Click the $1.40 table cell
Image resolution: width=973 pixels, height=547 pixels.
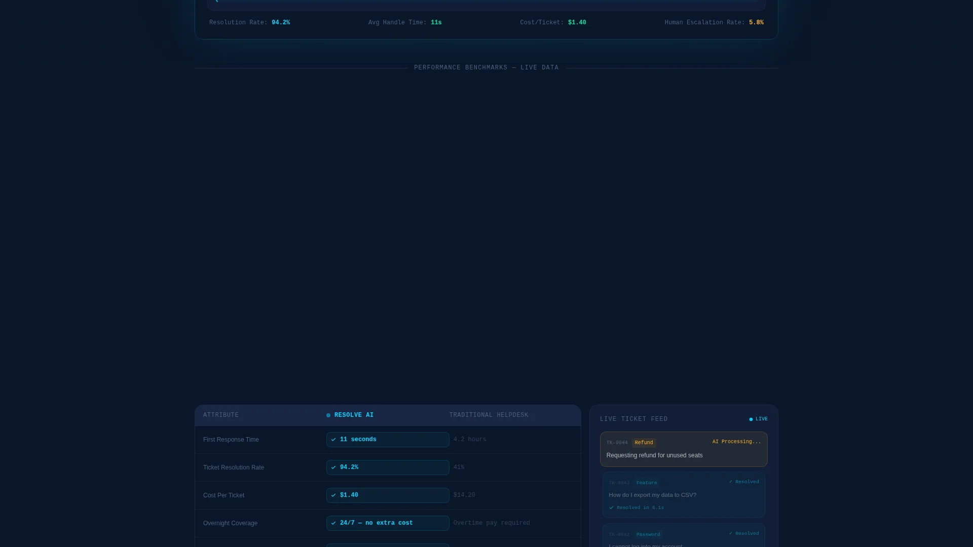coord(388,495)
